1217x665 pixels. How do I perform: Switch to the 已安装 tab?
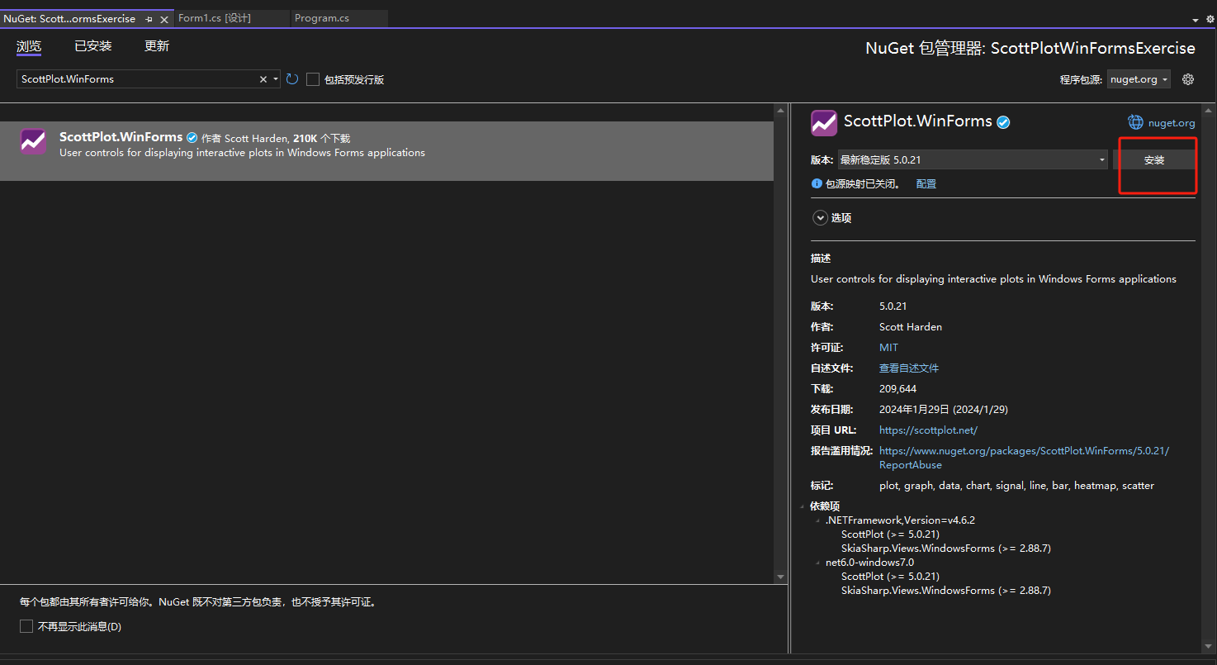click(x=92, y=46)
